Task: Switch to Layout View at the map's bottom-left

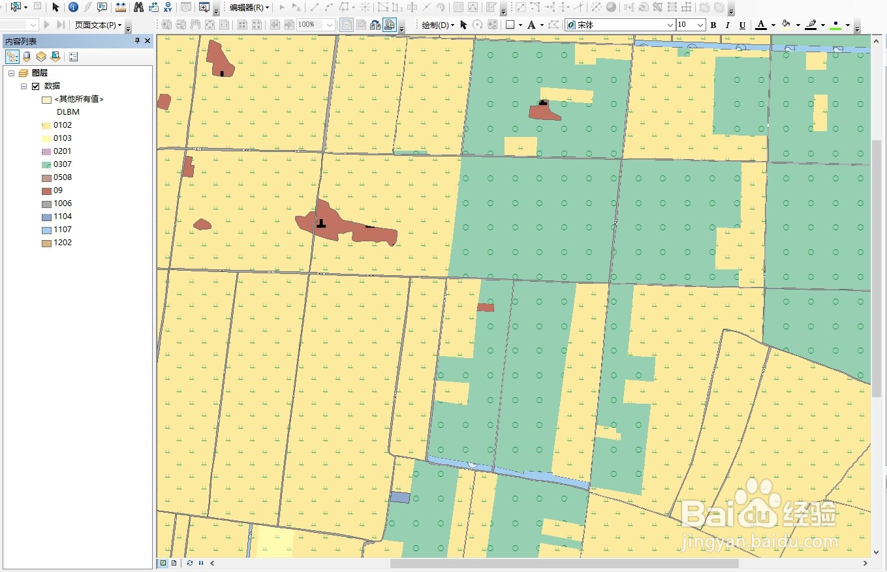Action: [x=174, y=562]
